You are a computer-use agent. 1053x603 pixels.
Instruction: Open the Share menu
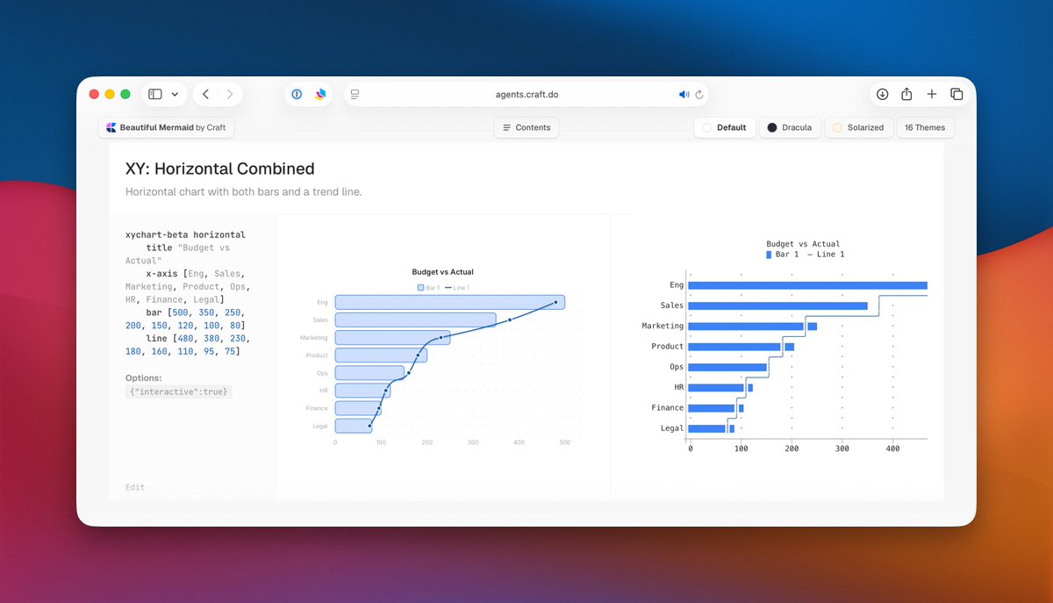click(x=907, y=94)
